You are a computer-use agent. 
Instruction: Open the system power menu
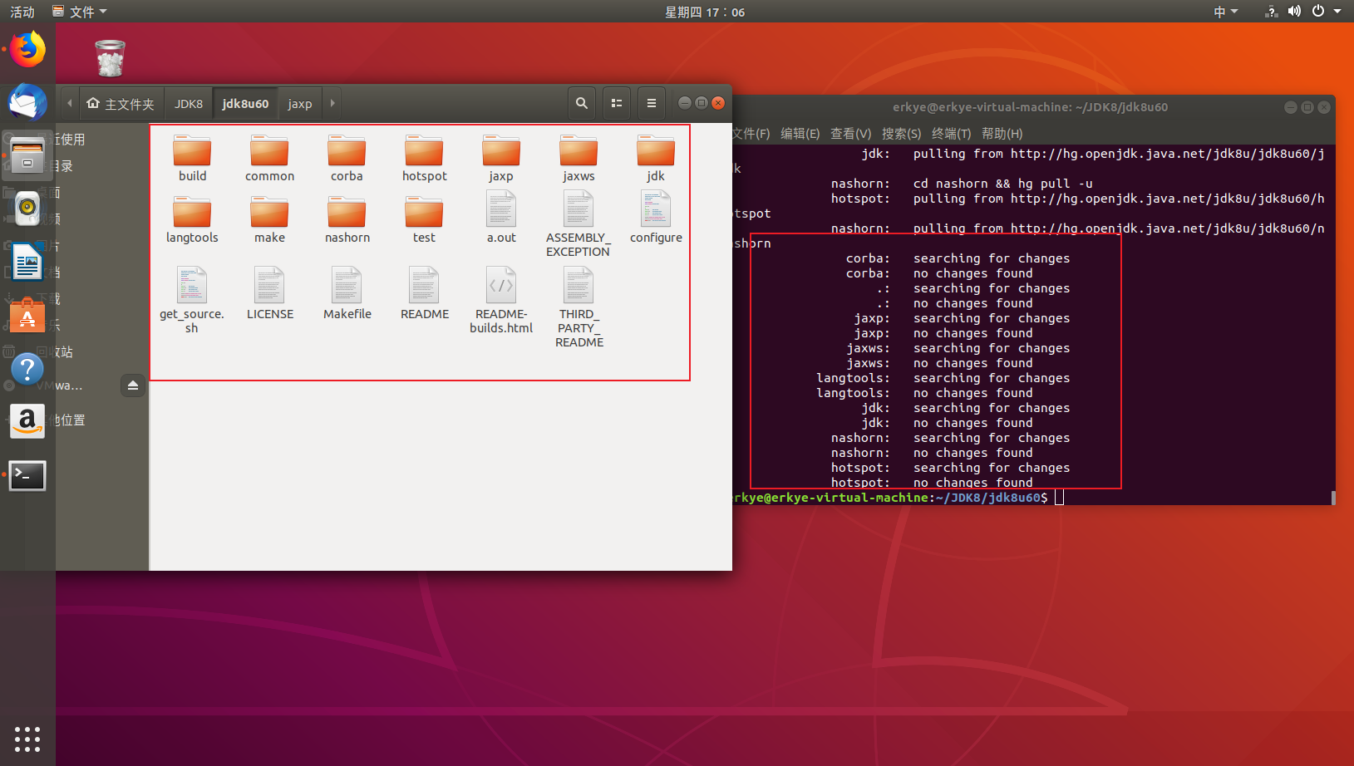(x=1326, y=12)
